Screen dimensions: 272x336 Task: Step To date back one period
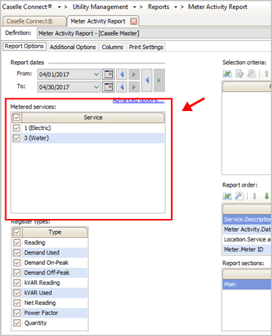[122, 87]
